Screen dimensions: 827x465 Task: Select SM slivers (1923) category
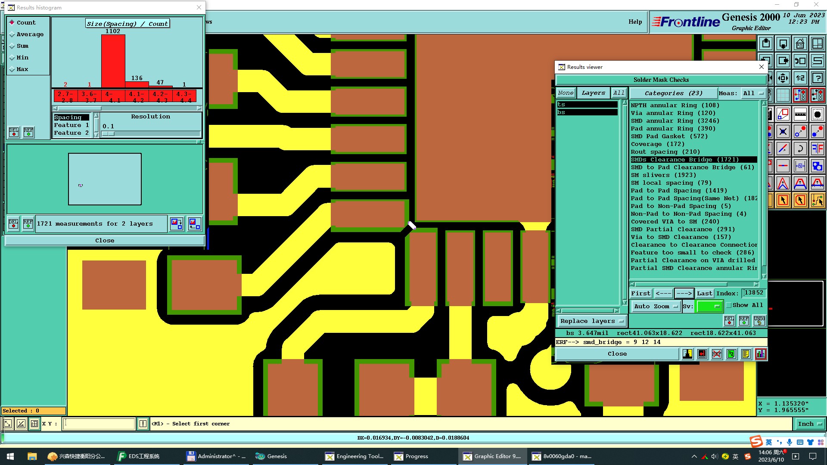tap(663, 175)
